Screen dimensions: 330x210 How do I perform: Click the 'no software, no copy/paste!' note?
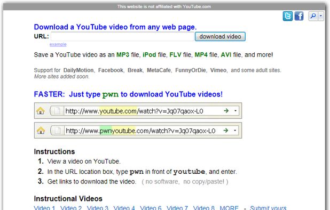185,181
